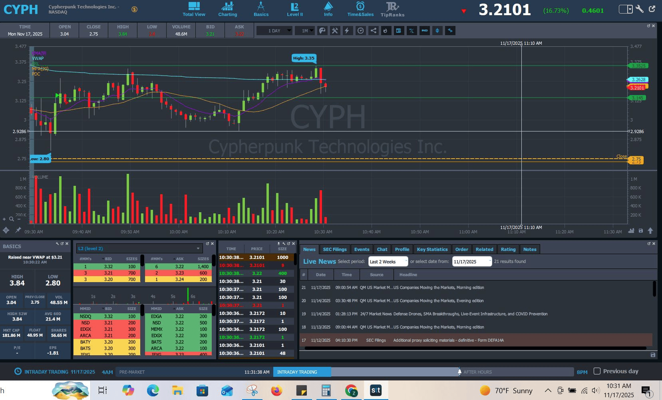Open the Basics view
The image size is (662, 400).
(261, 9)
